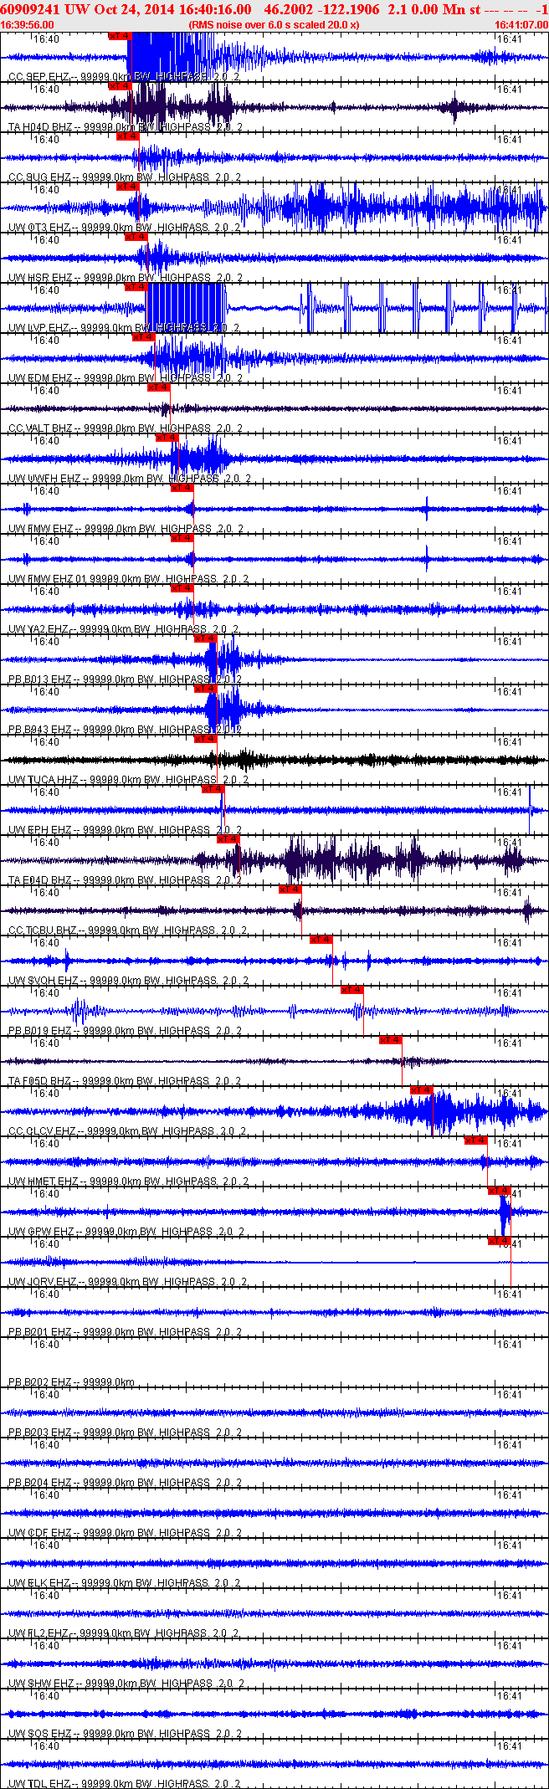Select the UW TDL EHZ station label
The image size is (549, 1789).
click(125, 1784)
